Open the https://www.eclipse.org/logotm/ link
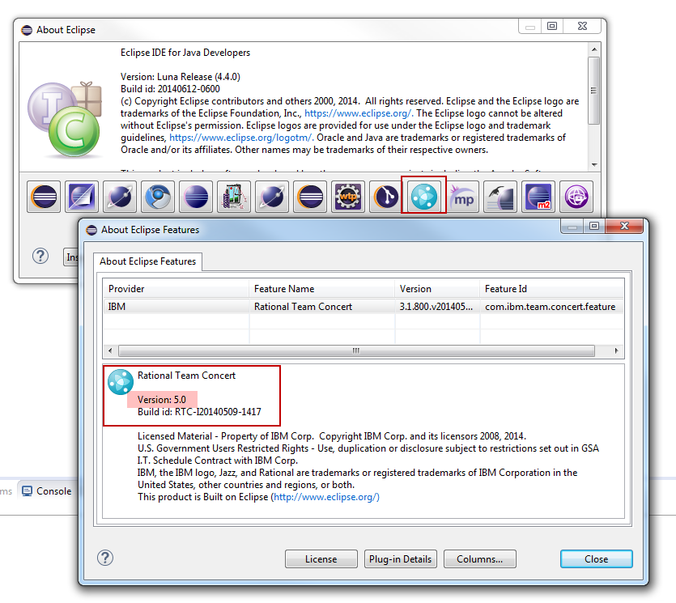This screenshot has width=676, height=603. tap(241, 138)
